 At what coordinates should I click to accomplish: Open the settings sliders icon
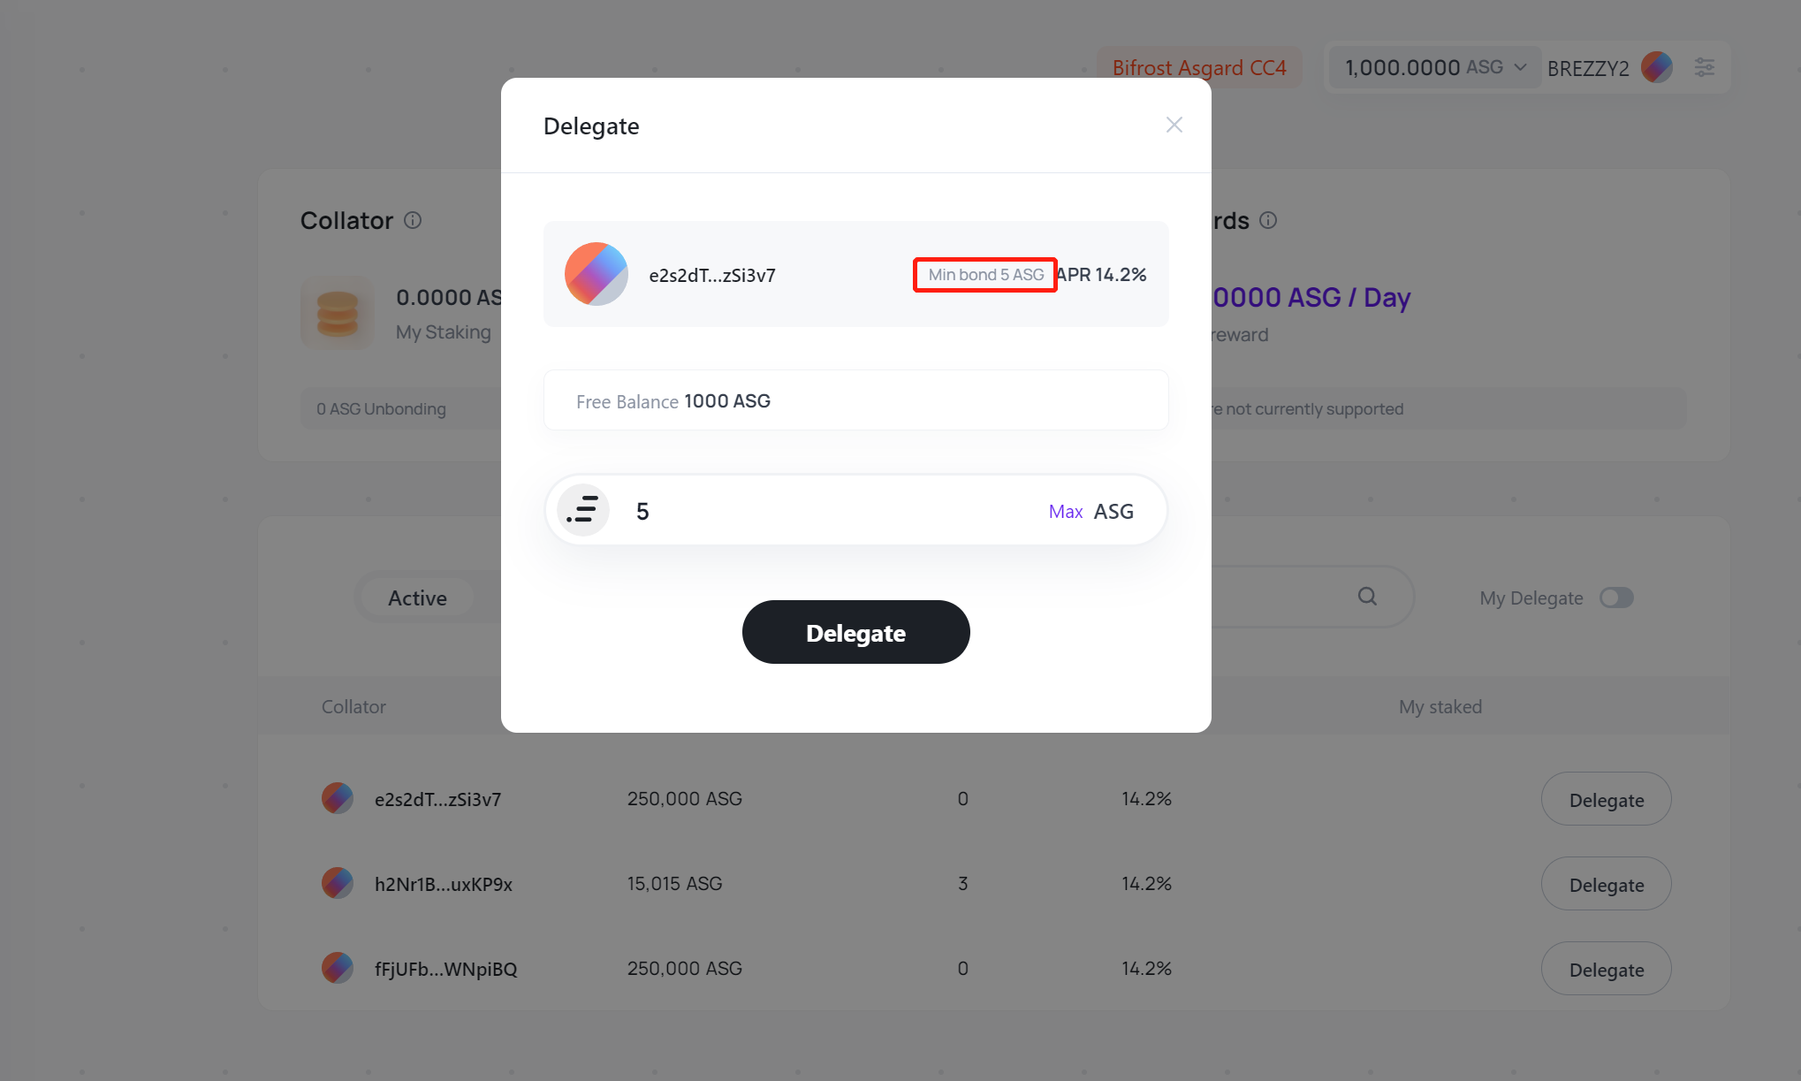pyautogui.click(x=1704, y=67)
